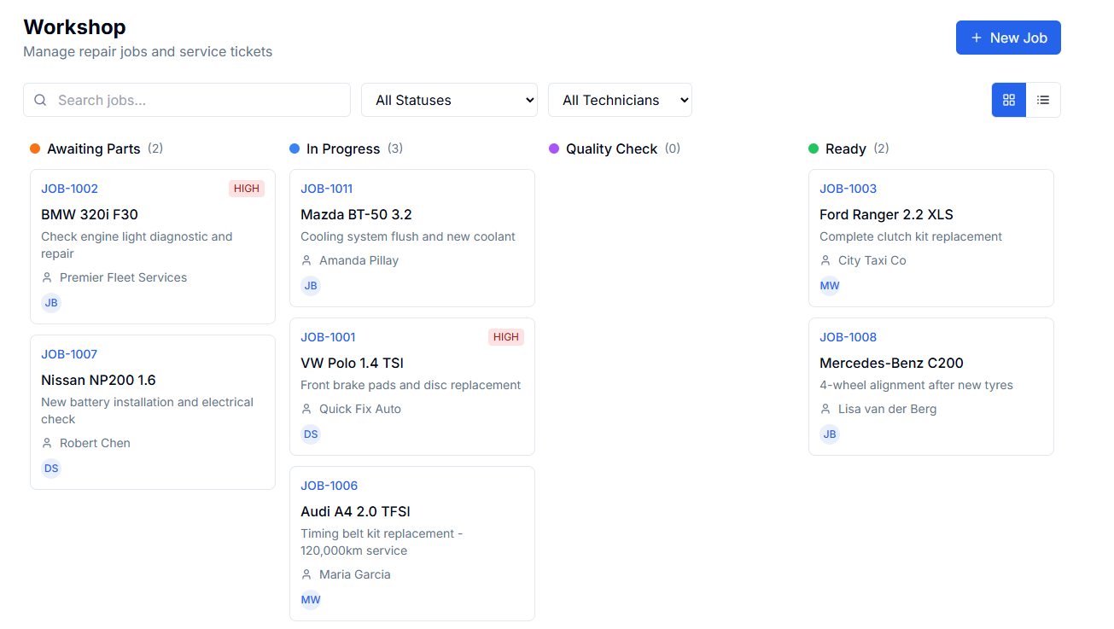Switch to grid board view

1008,100
